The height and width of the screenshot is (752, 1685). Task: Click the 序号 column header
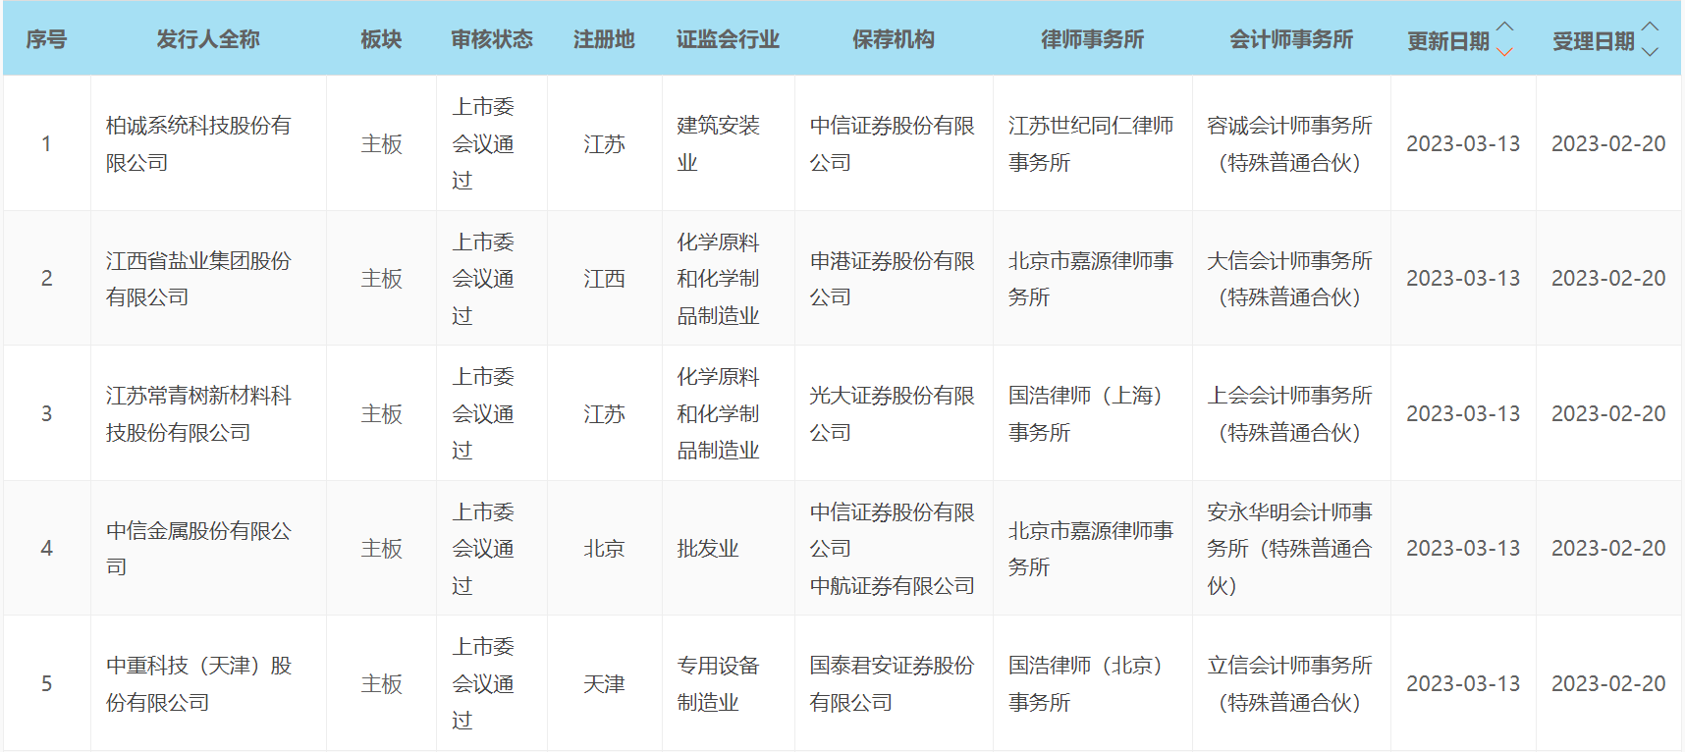pyautogui.click(x=46, y=39)
